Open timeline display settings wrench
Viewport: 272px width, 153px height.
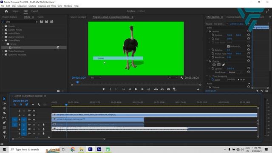click(39, 105)
